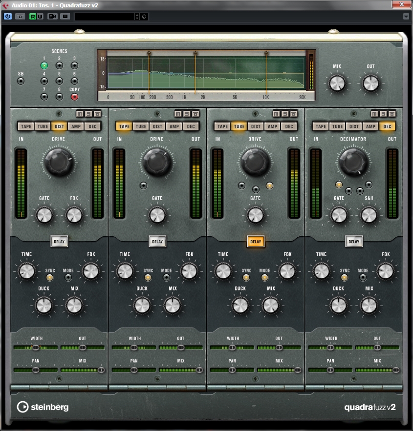This screenshot has width=413, height=431.
Task: Open preset management via the diamond icon
Action: pos(144,17)
